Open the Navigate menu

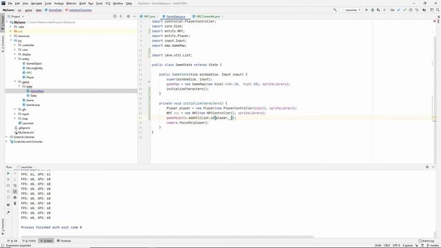pyautogui.click(x=37, y=3)
